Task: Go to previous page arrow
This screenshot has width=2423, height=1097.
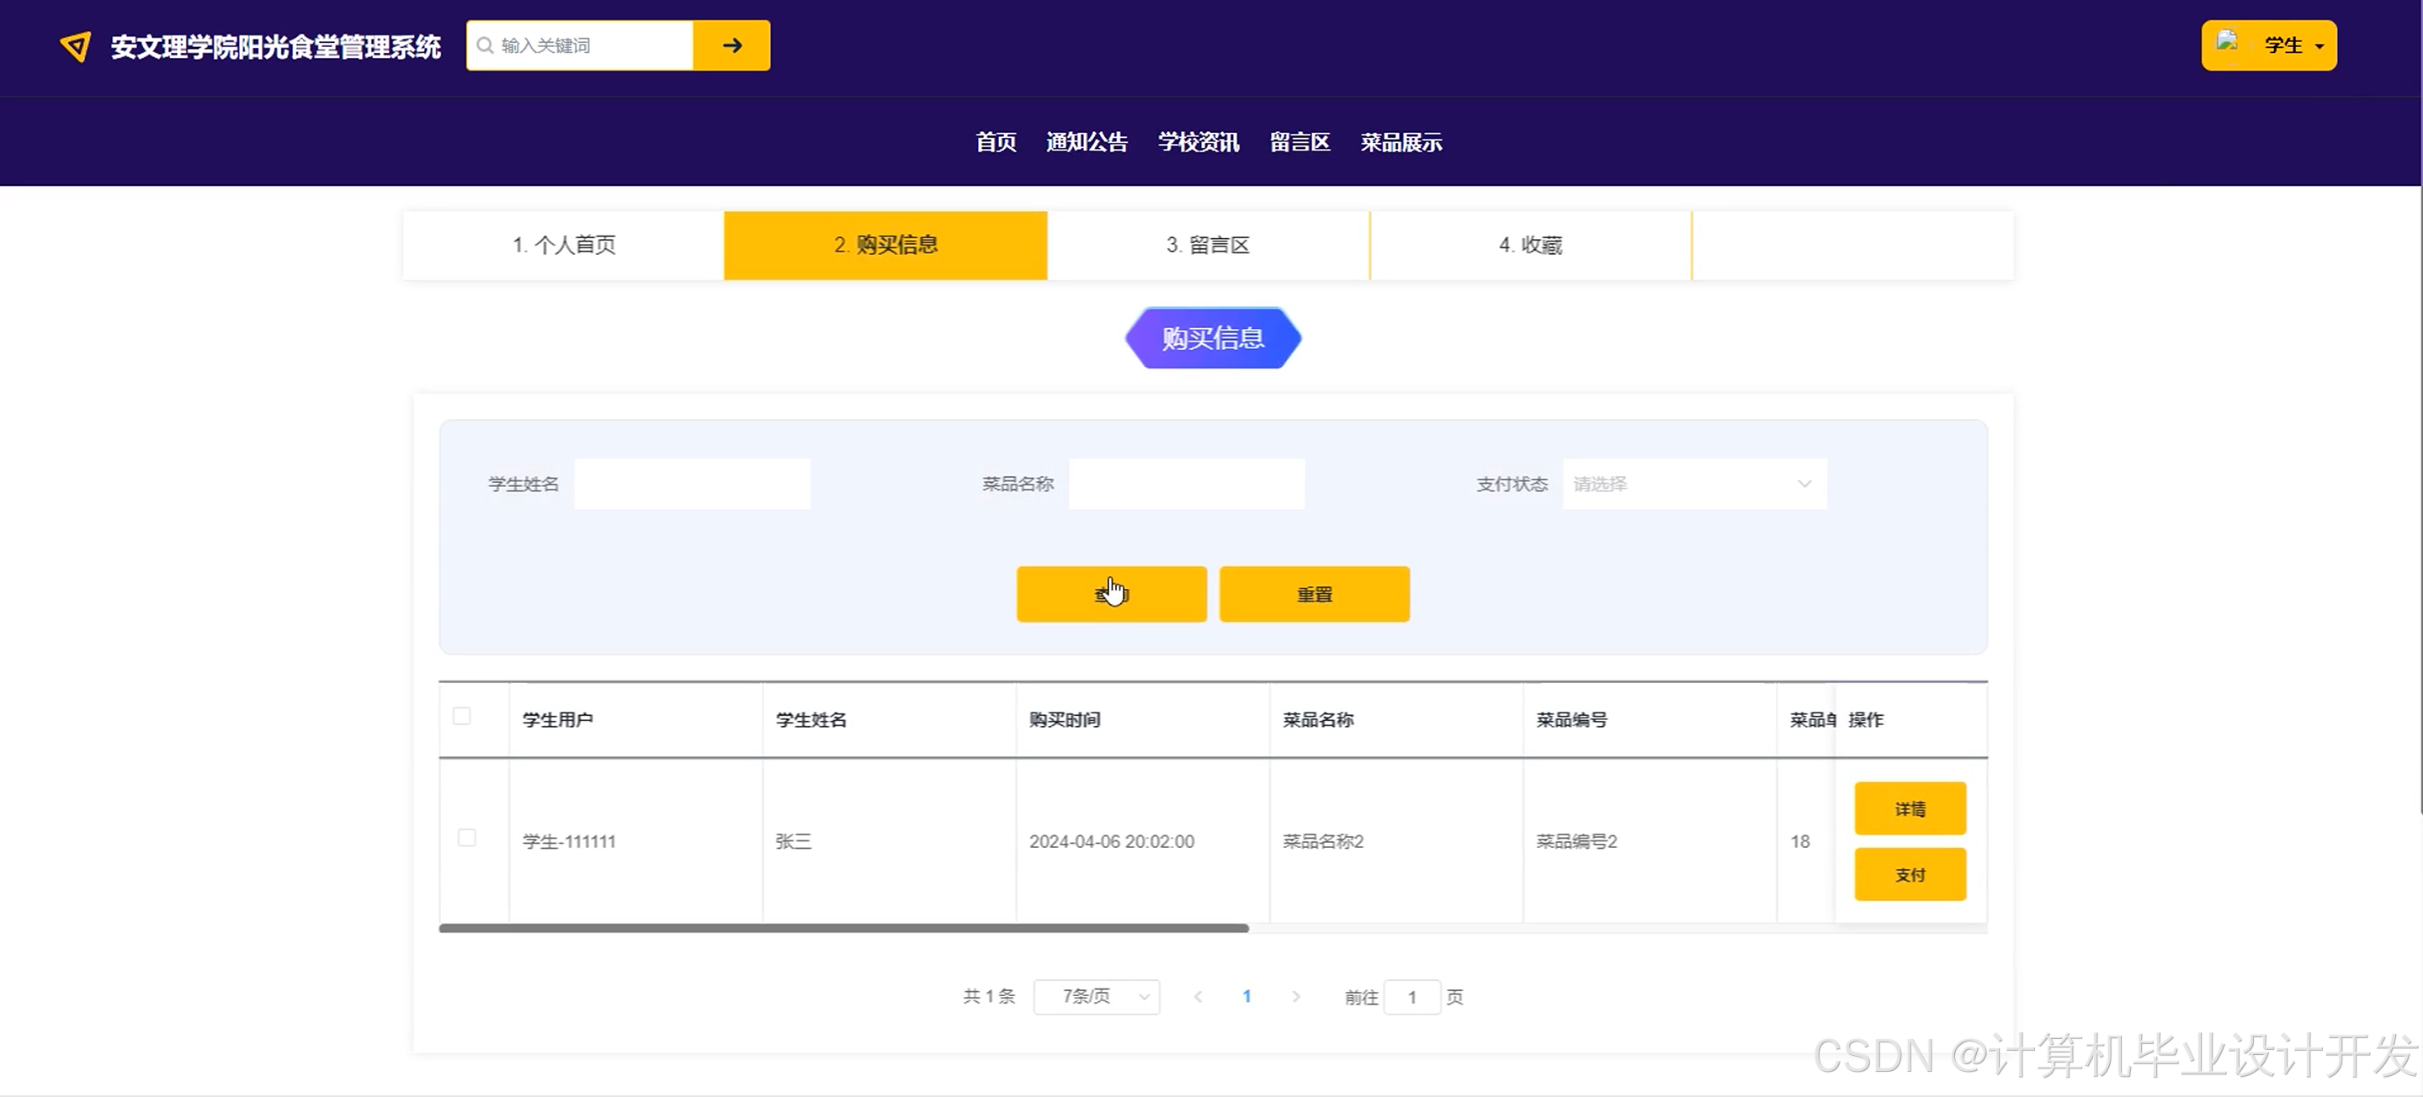Action: (x=1198, y=996)
